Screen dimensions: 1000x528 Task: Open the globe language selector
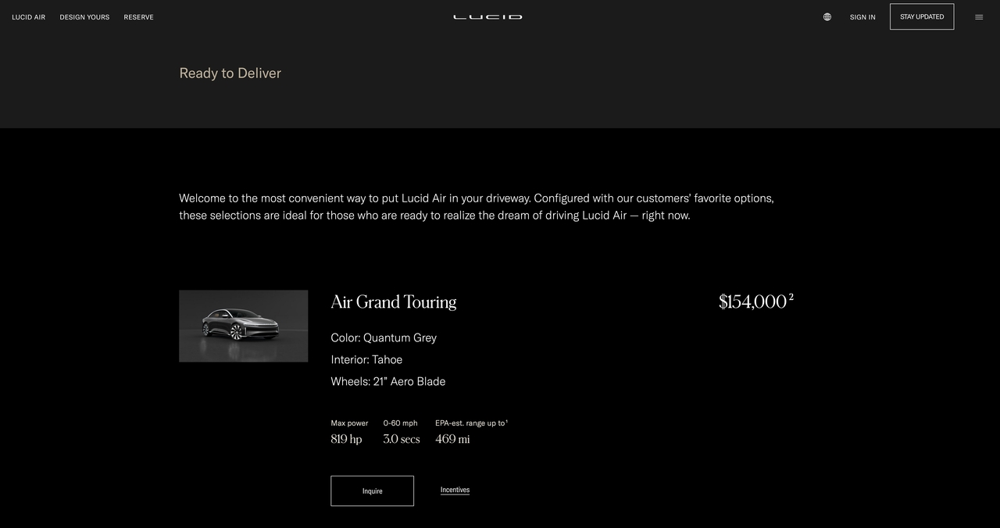click(x=827, y=17)
